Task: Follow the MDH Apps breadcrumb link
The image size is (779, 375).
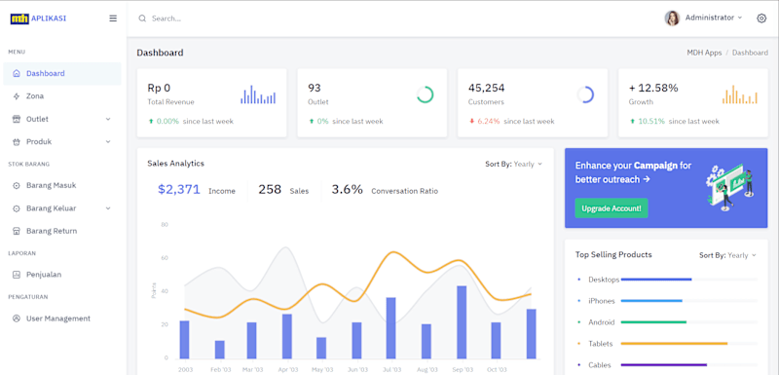Action: point(704,53)
